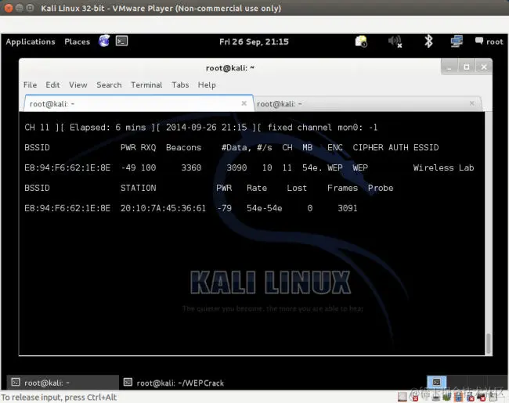This screenshot has height=403, width=509.
Task: Open the terminal Search menu
Action: tap(109, 85)
